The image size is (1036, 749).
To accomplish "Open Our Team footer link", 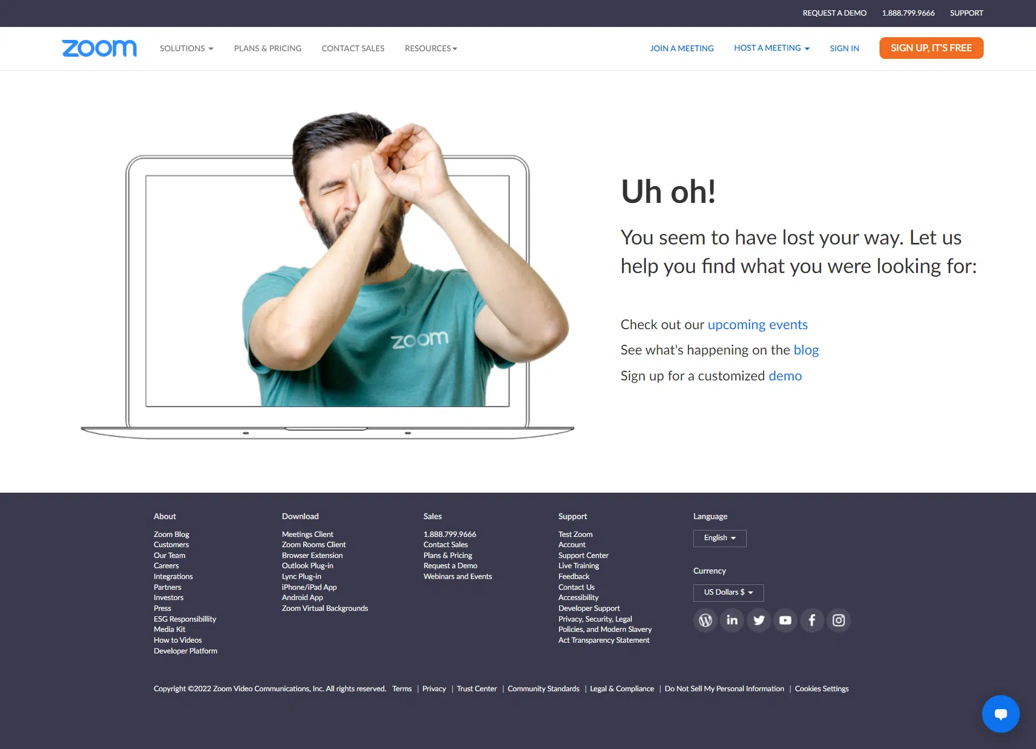I will pos(169,555).
